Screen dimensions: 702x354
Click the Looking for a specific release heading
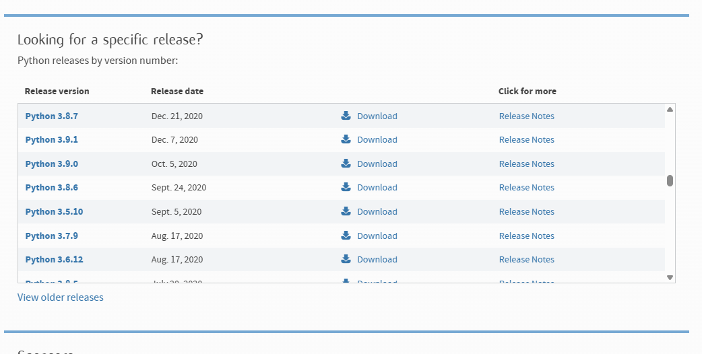[x=110, y=40]
